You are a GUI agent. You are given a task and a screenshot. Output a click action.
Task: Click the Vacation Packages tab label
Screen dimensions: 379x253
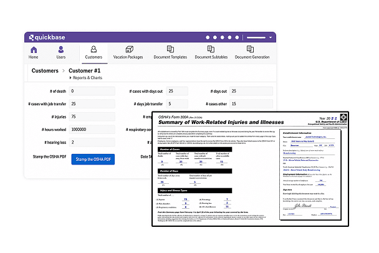pos(128,57)
